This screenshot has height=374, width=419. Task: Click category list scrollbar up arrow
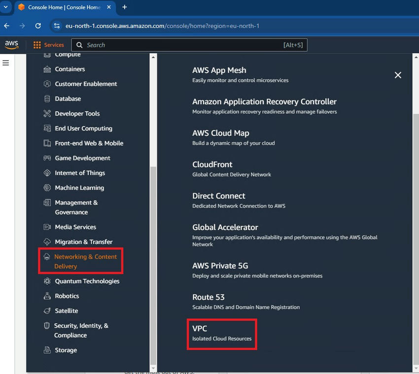tap(153, 57)
